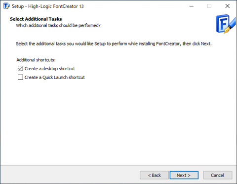
Task: Uncheck the Create a desktop shortcut checkbox
Action: tap(20, 68)
